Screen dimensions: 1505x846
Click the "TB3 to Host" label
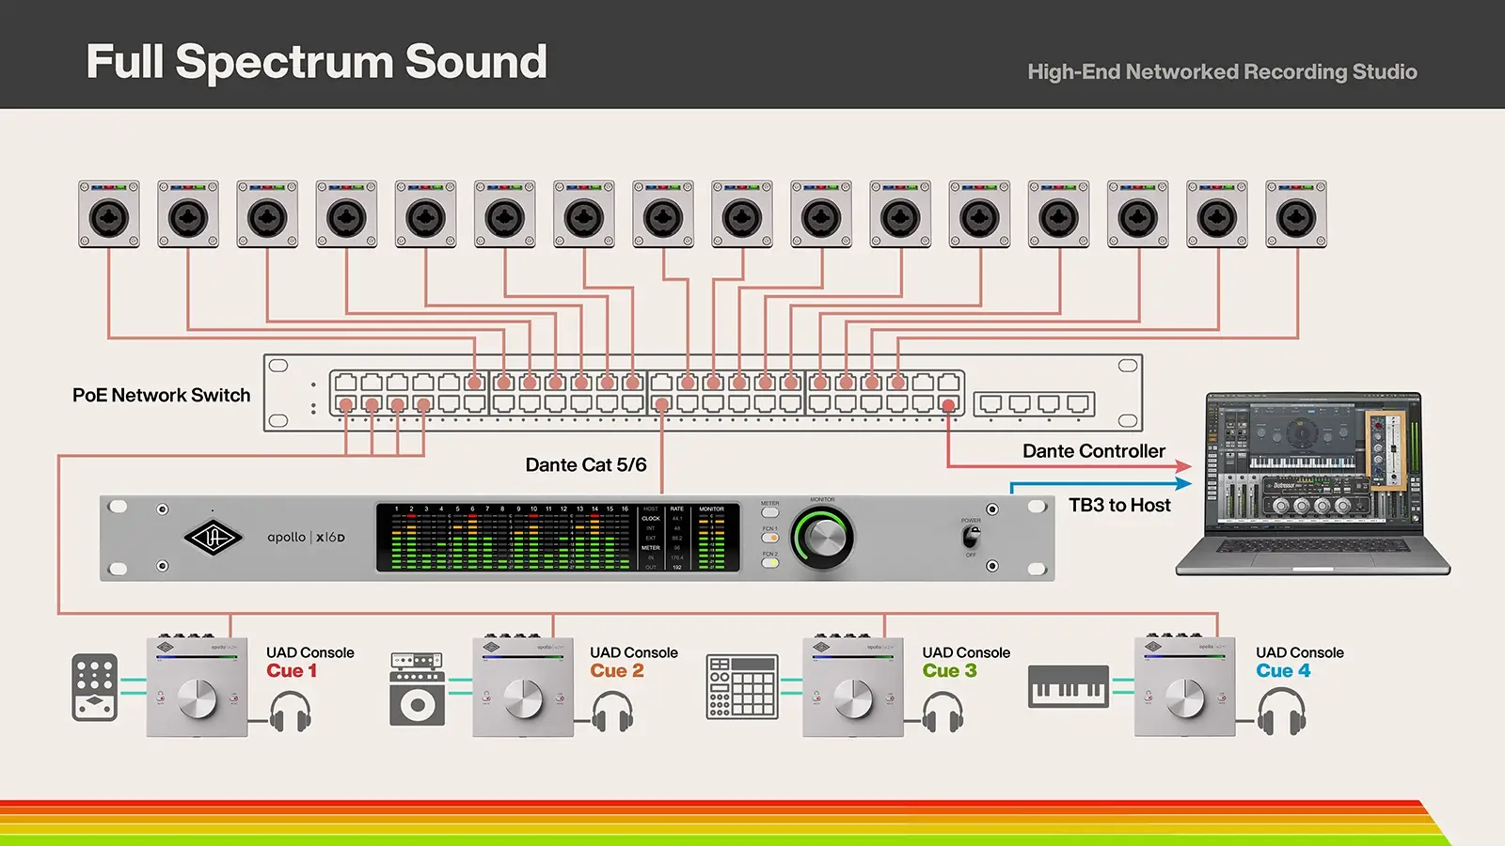[x=1119, y=506]
